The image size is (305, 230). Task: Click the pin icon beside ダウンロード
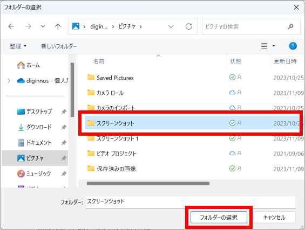64,127
